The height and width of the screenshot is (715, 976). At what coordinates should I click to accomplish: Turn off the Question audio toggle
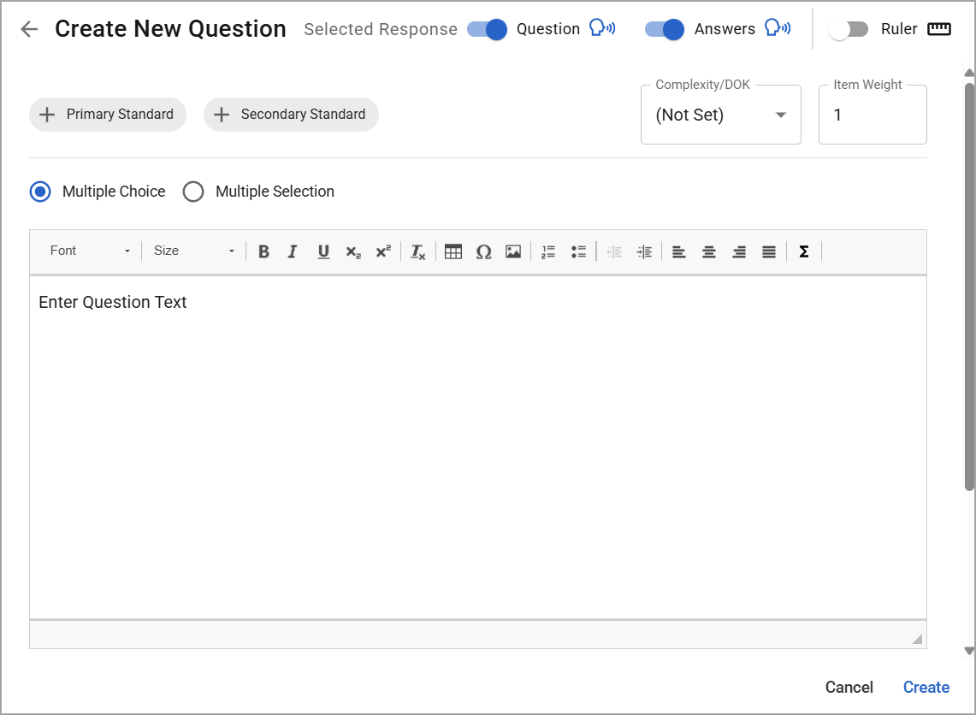[x=488, y=29]
